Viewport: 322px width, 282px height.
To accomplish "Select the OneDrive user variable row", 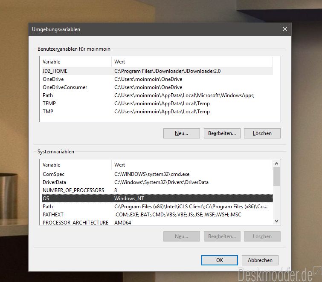I will pyautogui.click(x=157, y=79).
